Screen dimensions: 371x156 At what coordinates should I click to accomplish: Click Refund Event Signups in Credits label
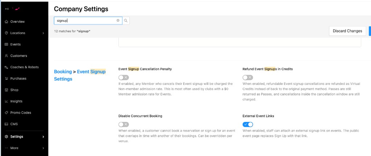[268, 69]
